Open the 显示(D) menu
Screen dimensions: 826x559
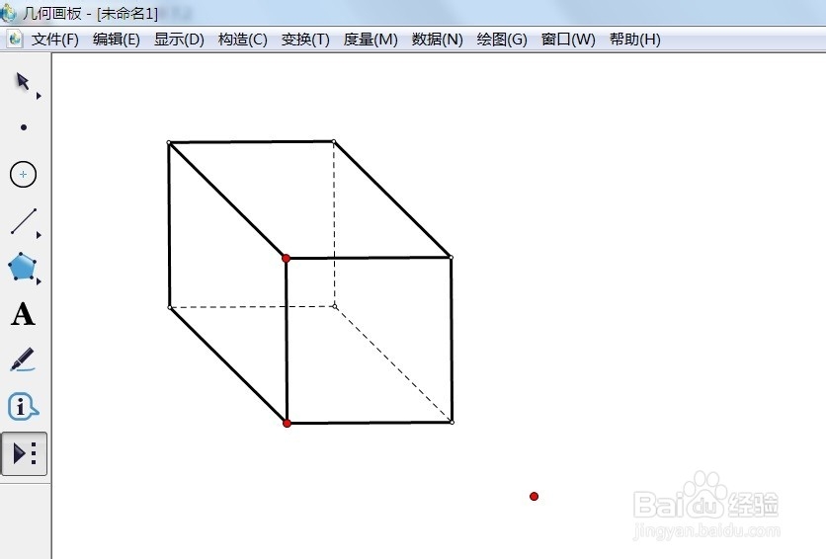click(x=179, y=40)
